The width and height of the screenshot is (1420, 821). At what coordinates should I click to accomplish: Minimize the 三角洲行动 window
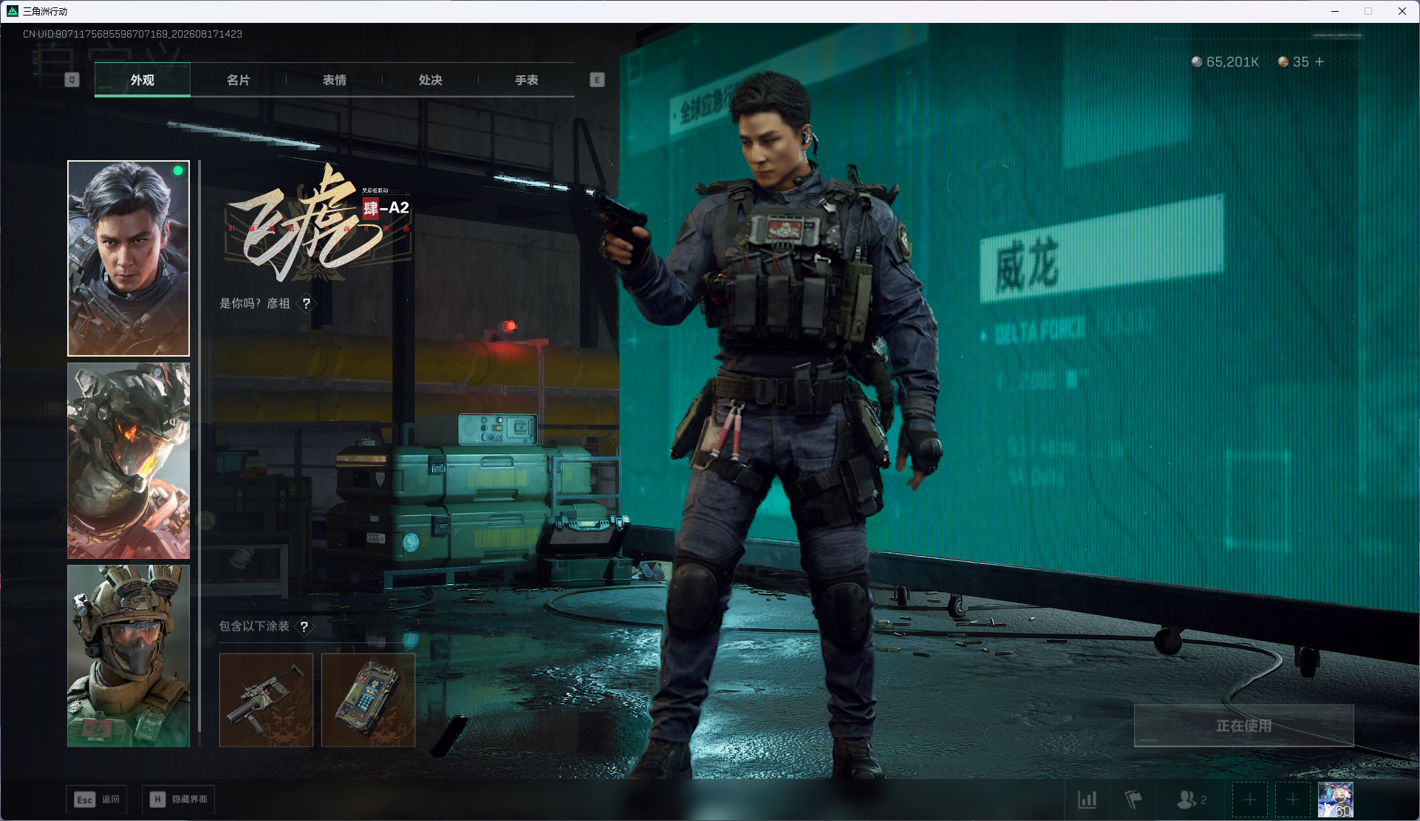tap(1335, 11)
